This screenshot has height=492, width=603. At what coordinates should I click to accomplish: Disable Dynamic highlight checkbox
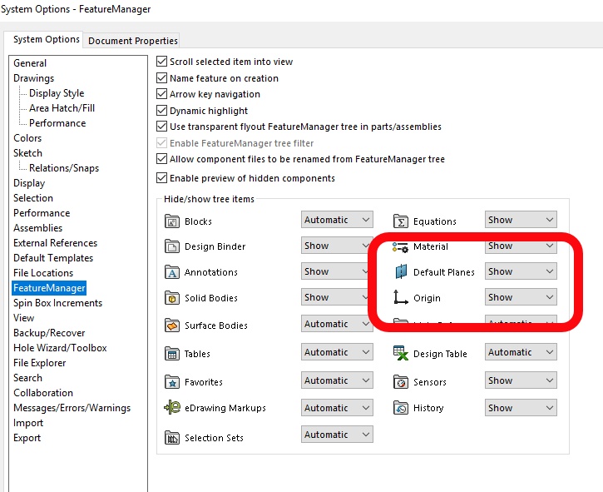(162, 111)
